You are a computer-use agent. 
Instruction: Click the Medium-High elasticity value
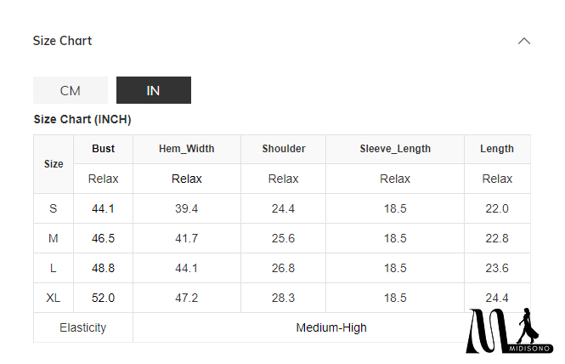pyautogui.click(x=331, y=327)
